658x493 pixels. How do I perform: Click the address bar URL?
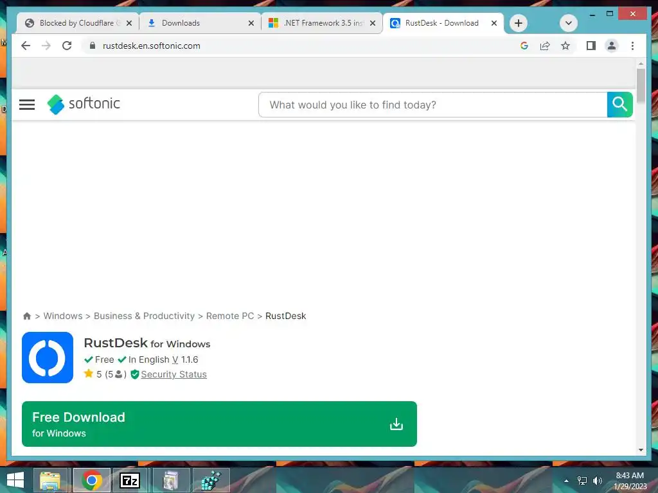click(152, 46)
